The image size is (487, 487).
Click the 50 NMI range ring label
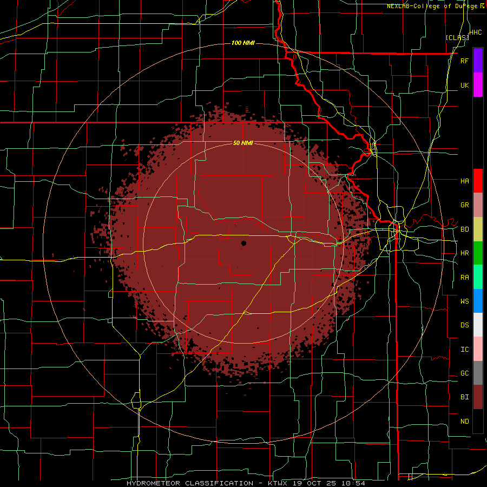coord(243,143)
